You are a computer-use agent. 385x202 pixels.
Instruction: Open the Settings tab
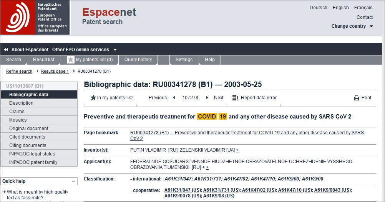[x=184, y=60]
